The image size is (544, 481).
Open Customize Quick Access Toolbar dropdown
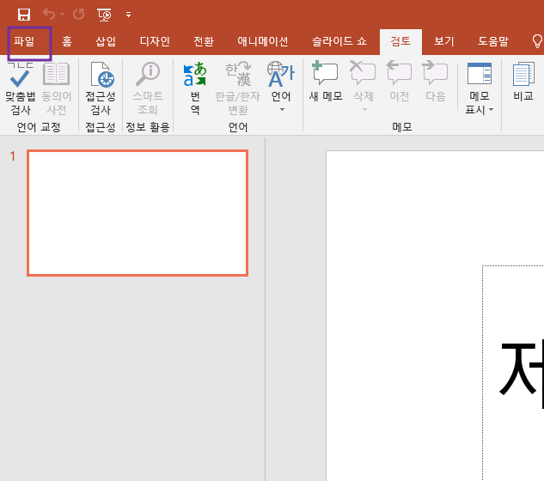128,15
